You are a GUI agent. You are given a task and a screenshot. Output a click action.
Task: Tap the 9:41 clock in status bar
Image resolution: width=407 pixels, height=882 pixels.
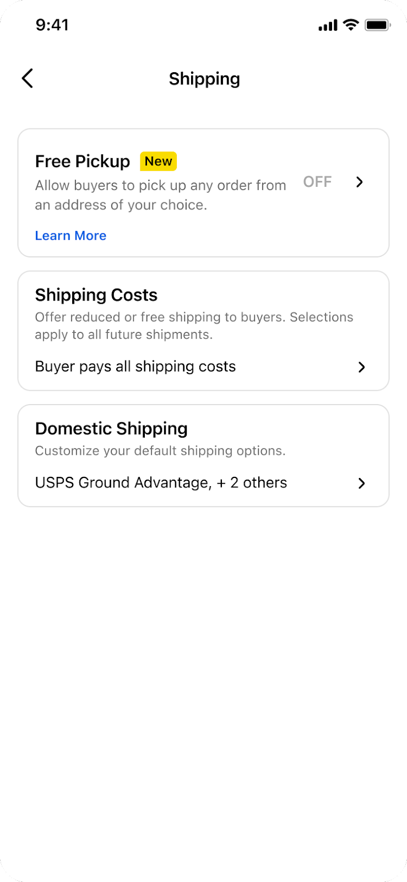pos(52,25)
